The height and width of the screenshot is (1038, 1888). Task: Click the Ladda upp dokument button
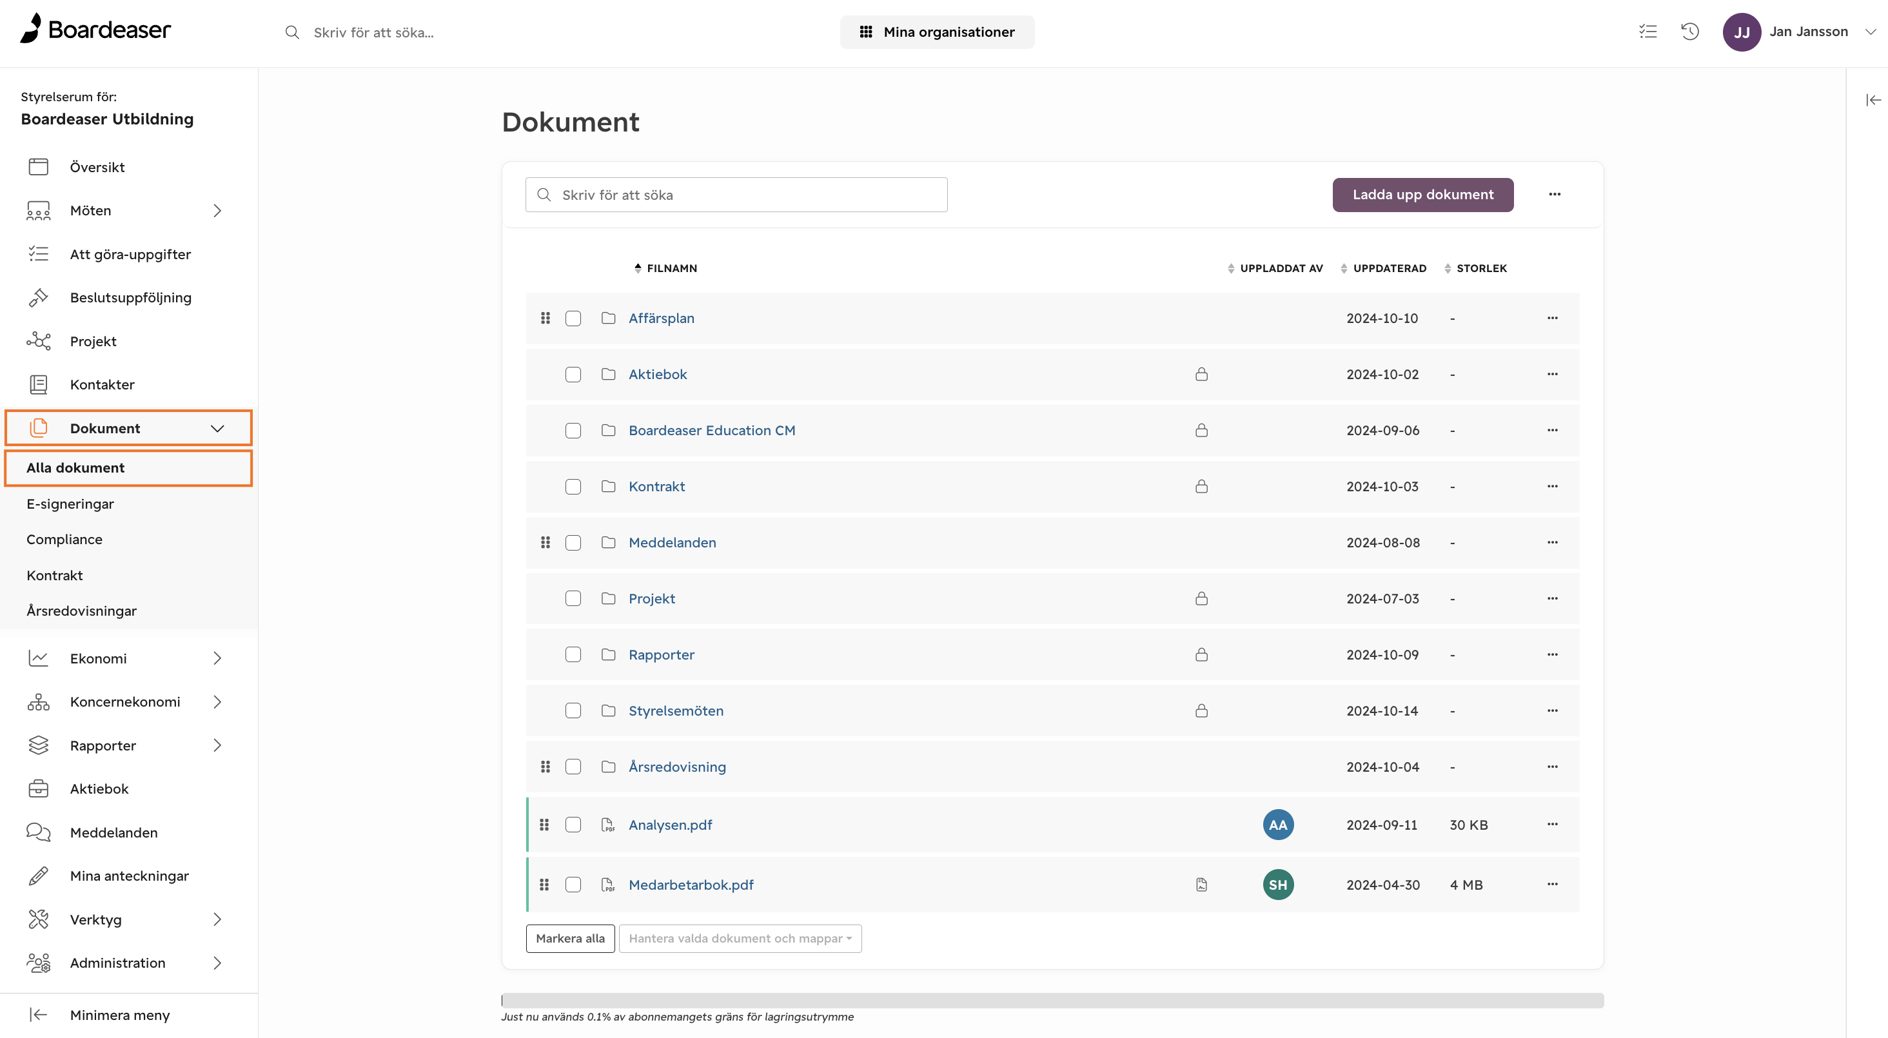[x=1422, y=194]
